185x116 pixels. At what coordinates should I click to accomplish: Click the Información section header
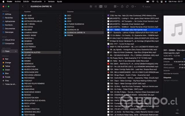168,59
